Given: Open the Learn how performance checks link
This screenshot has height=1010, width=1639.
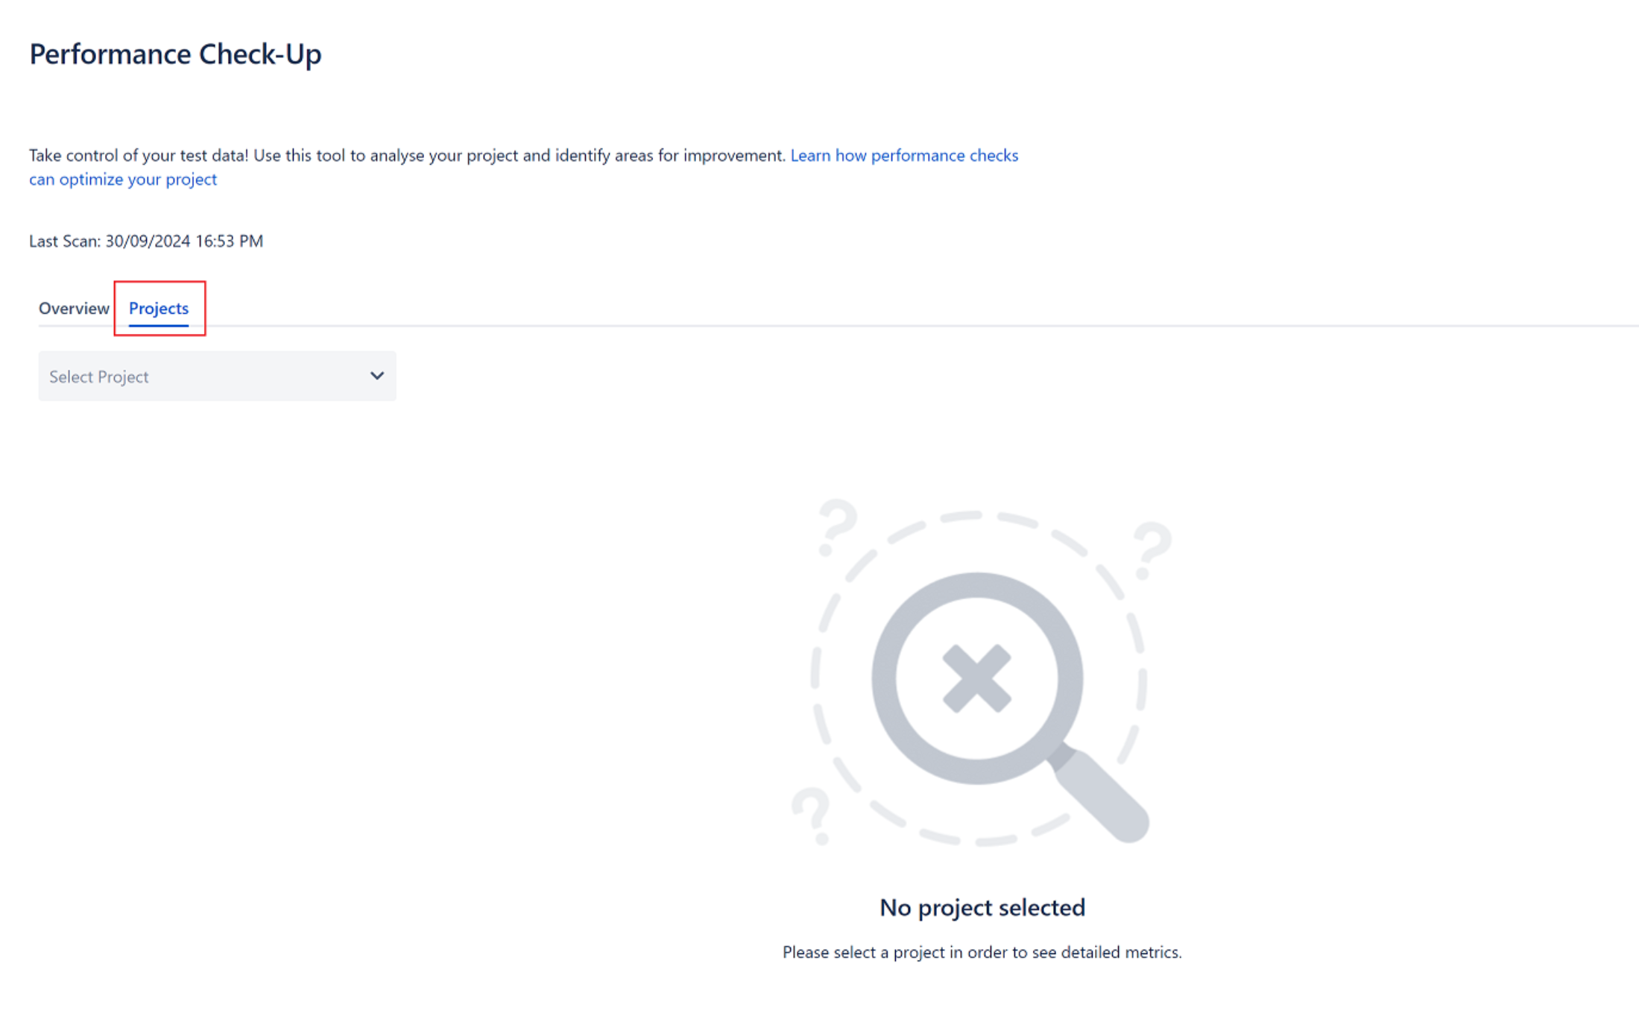Looking at the screenshot, I should (x=904, y=155).
